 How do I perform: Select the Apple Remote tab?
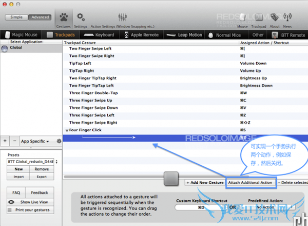[142, 35]
